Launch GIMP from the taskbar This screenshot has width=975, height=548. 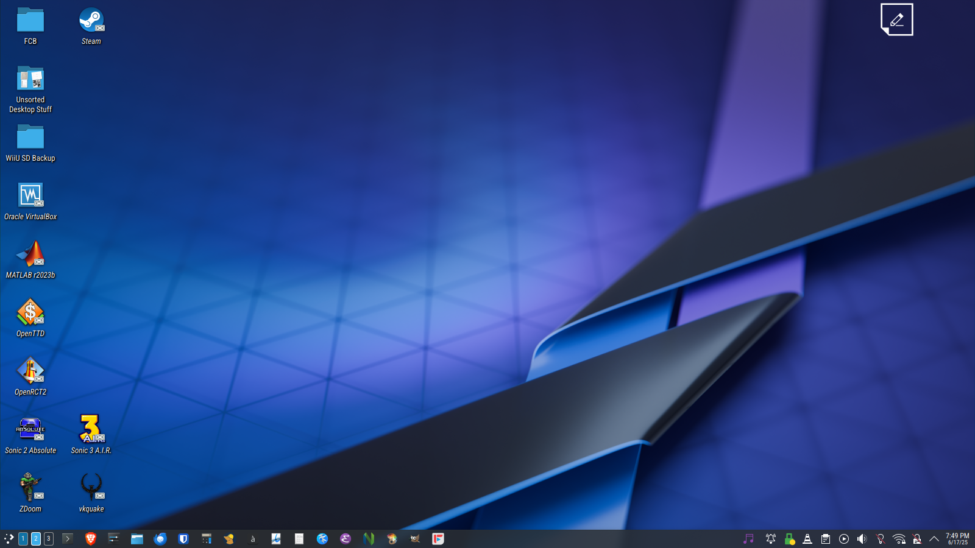tap(415, 538)
